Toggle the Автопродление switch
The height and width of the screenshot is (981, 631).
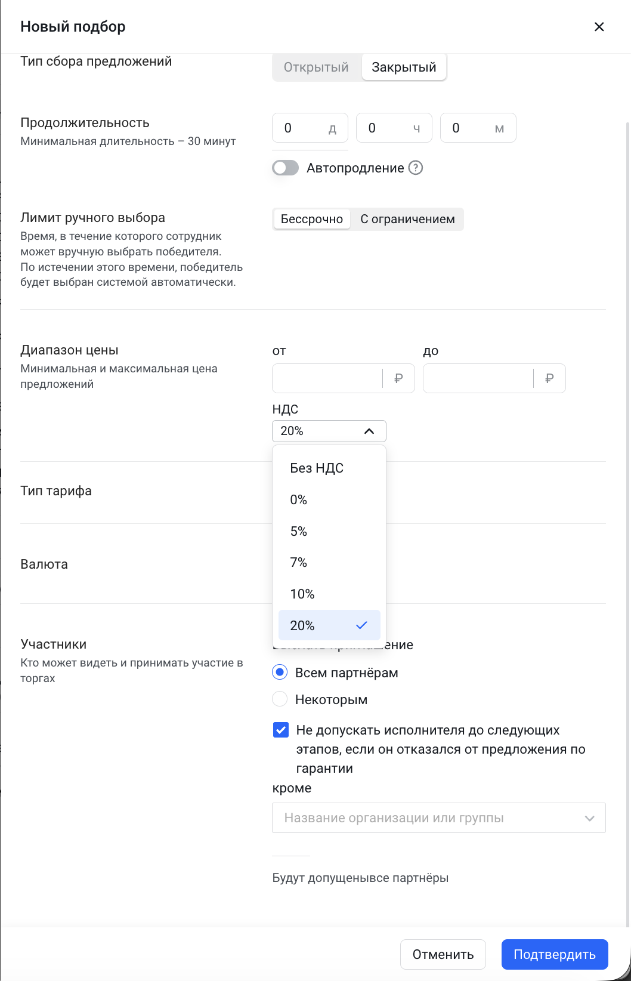pyautogui.click(x=285, y=168)
